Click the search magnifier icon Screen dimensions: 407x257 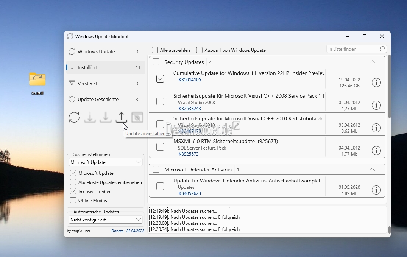pyautogui.click(x=382, y=49)
